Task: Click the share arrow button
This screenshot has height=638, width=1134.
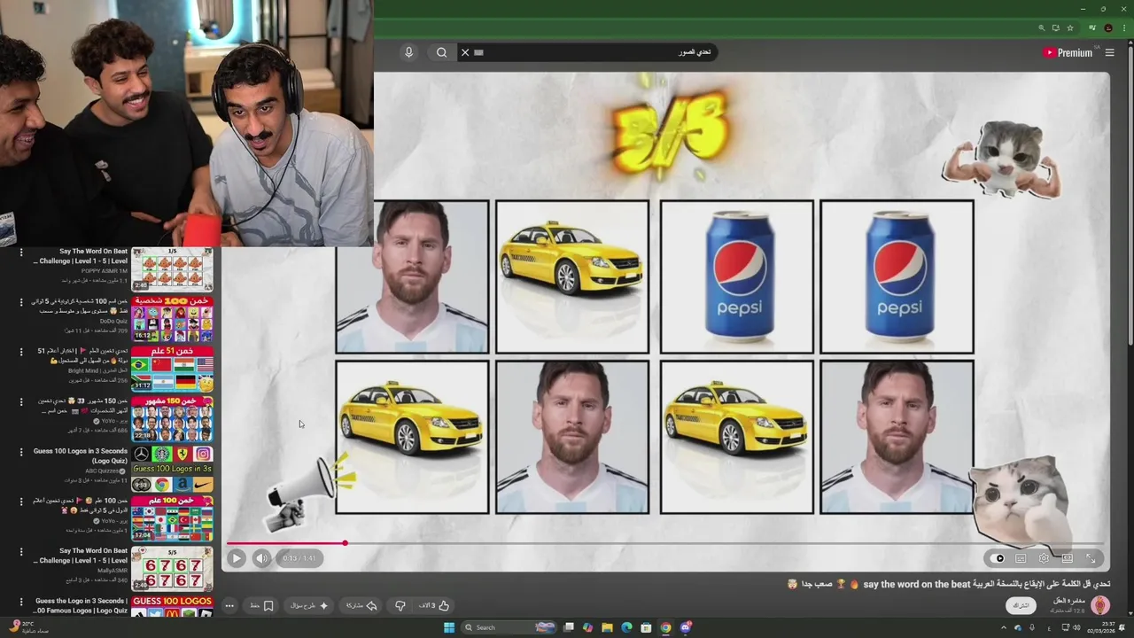Action: click(361, 606)
